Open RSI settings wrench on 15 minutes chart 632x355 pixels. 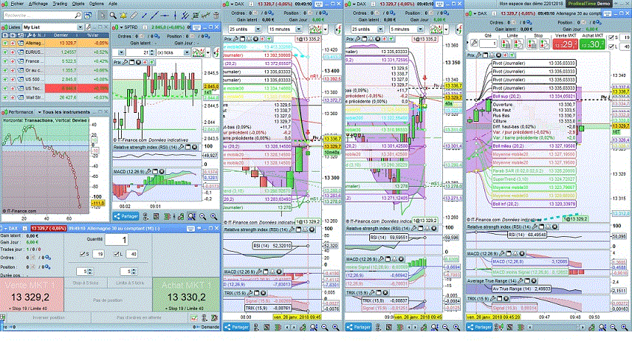(x=292, y=230)
